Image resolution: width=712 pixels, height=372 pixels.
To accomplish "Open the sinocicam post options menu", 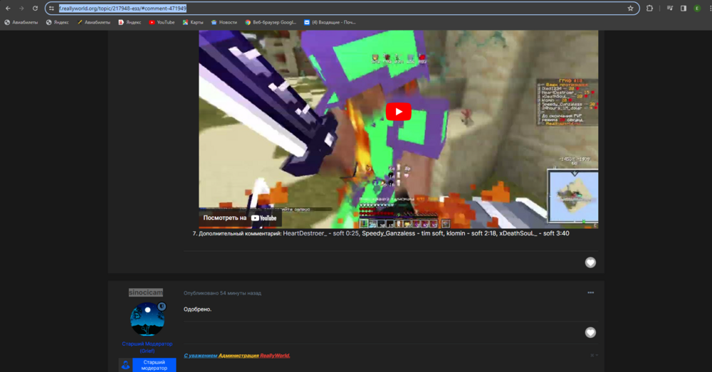I will point(591,292).
